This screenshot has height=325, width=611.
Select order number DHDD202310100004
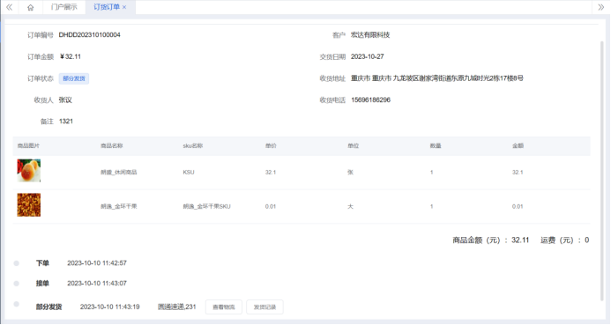click(x=90, y=35)
